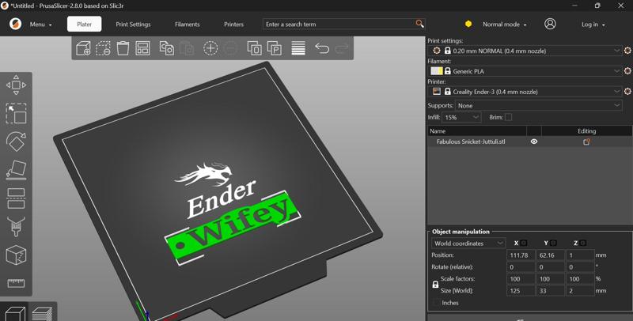Select the Rotate gizmo tool
The width and height of the screenshot is (633, 321).
(x=16, y=142)
